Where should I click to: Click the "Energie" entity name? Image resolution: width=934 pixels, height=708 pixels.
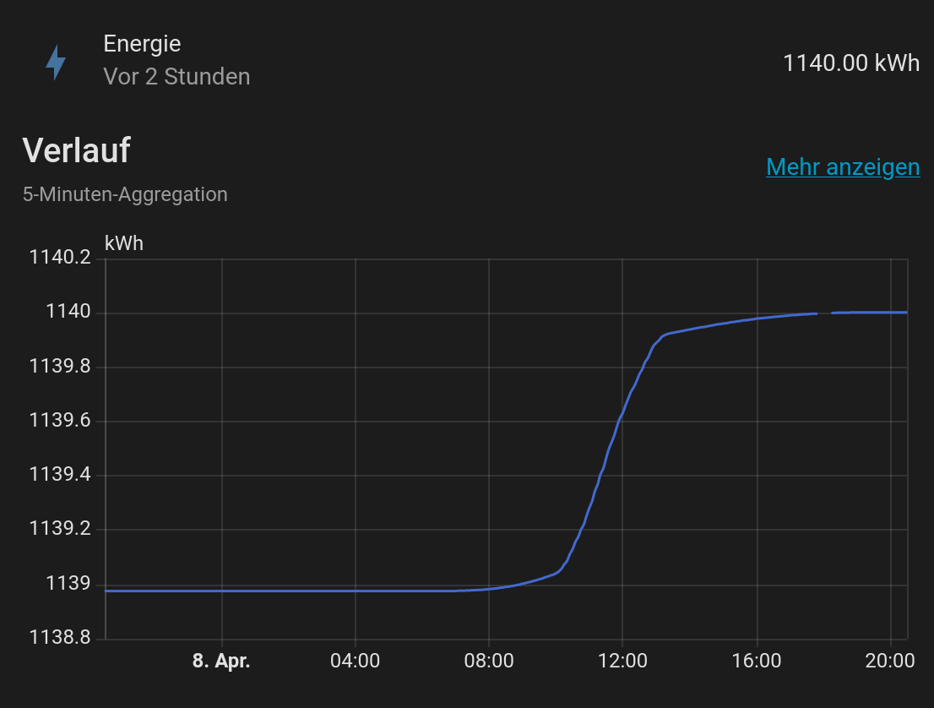point(142,43)
